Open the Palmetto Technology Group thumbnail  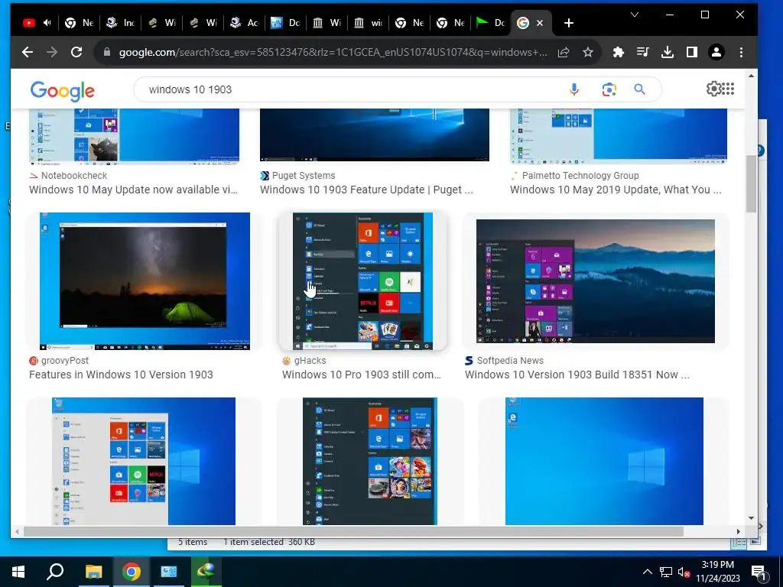(x=618, y=137)
